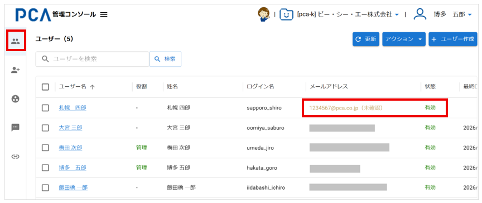Open the アクション dropdown menu
This screenshot has height=203, width=482.
(x=403, y=39)
